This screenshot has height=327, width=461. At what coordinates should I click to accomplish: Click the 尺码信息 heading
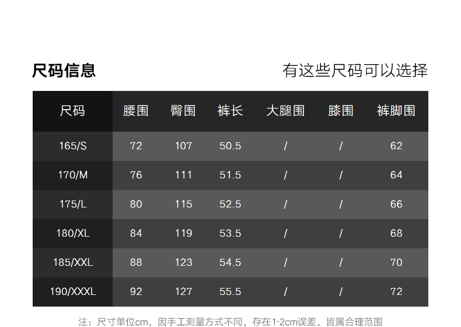[x=64, y=71]
